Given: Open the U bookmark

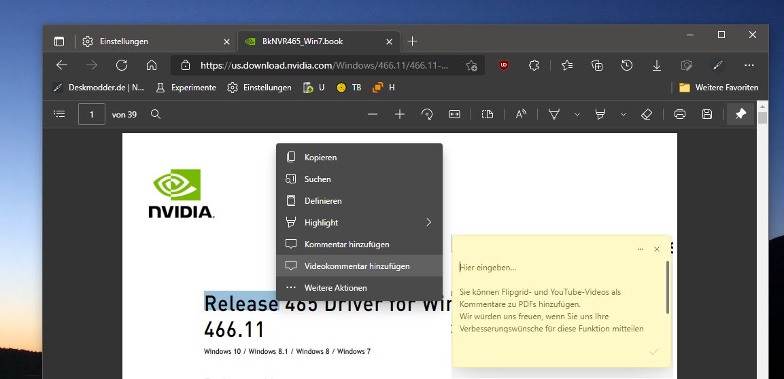Looking at the screenshot, I should pyautogui.click(x=314, y=88).
